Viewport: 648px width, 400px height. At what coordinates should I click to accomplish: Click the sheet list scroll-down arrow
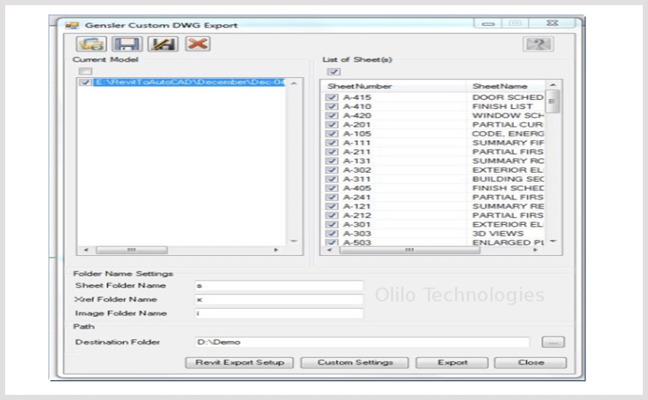click(553, 241)
